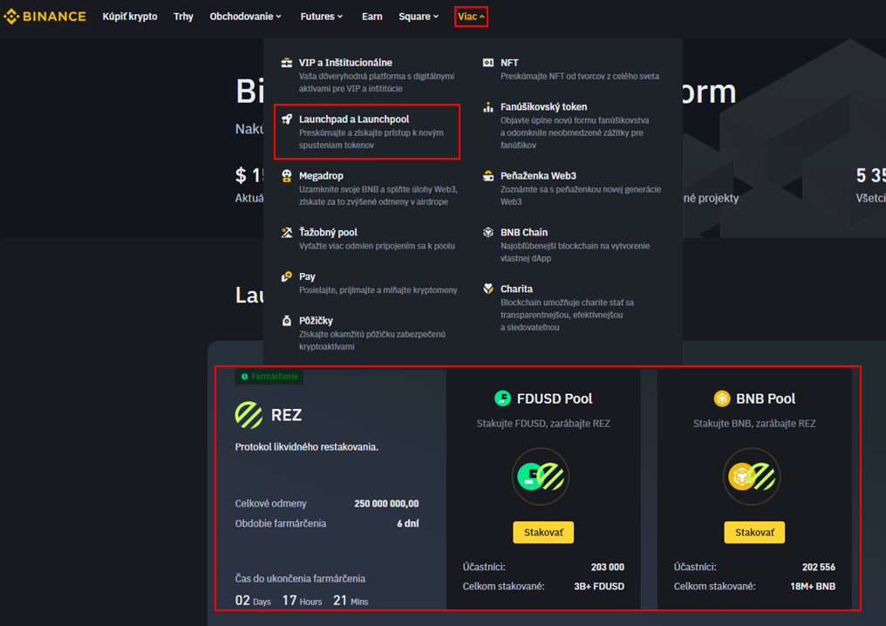Click the Megadrop icon

[287, 176]
